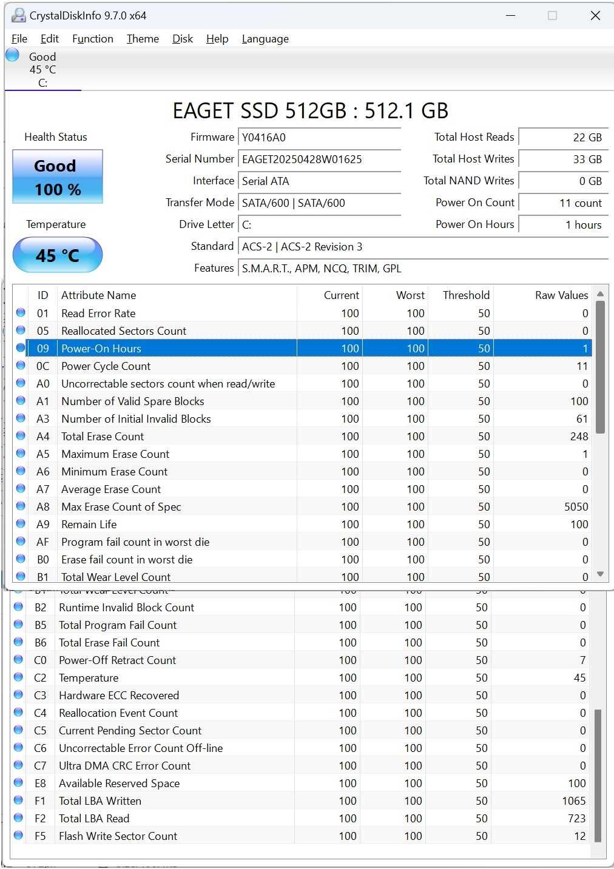Click the status orb for Reallocated Sectors Count

click(21, 330)
